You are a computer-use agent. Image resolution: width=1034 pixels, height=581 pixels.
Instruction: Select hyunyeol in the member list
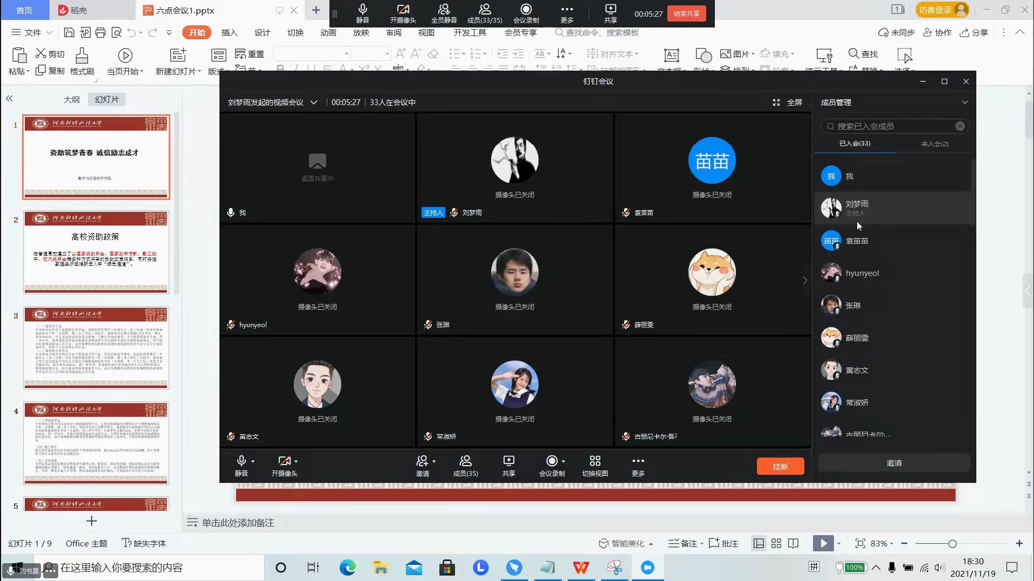894,273
